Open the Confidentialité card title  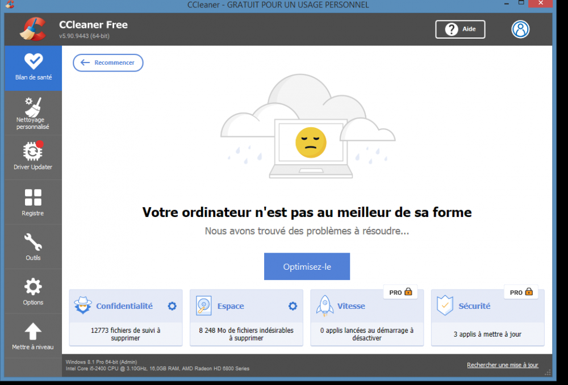124,306
